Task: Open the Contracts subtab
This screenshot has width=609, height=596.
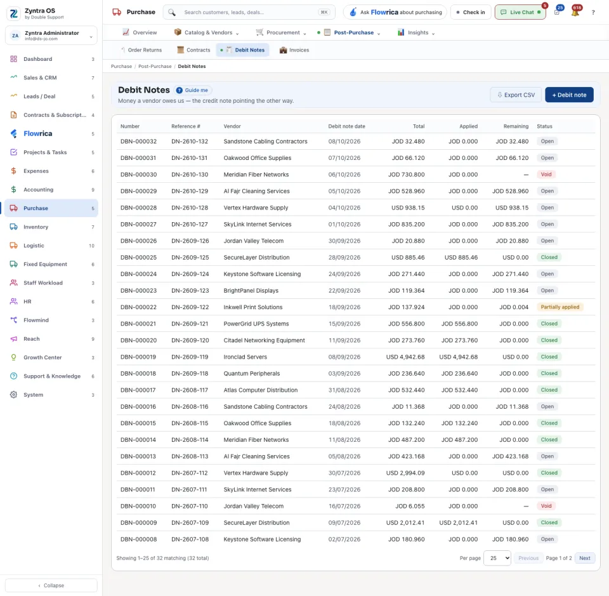Action: (x=193, y=50)
